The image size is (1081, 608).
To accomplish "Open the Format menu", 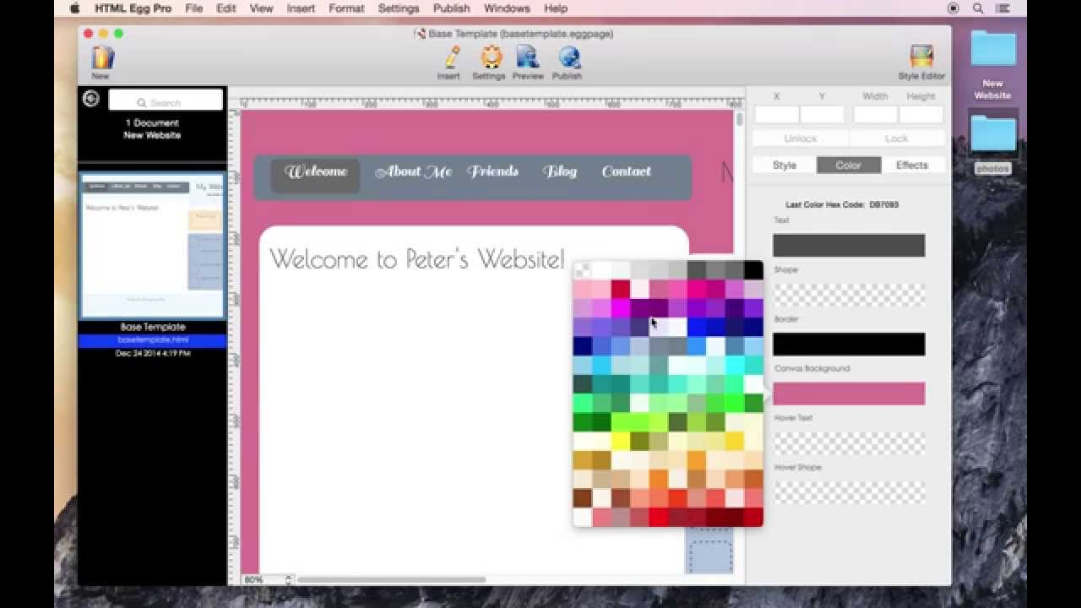I will (x=345, y=8).
